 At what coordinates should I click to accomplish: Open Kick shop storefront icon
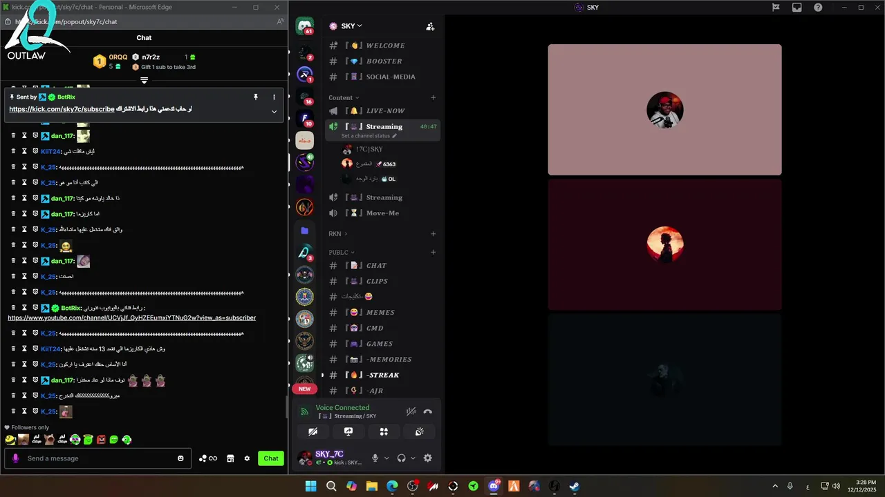[230, 458]
